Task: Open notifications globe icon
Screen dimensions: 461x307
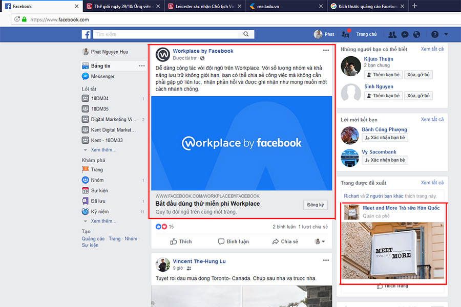Action: pos(416,35)
